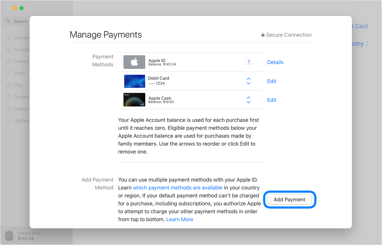Move the Debit Card up with the reorder chevron
The image size is (382, 245).
tap(249, 79)
